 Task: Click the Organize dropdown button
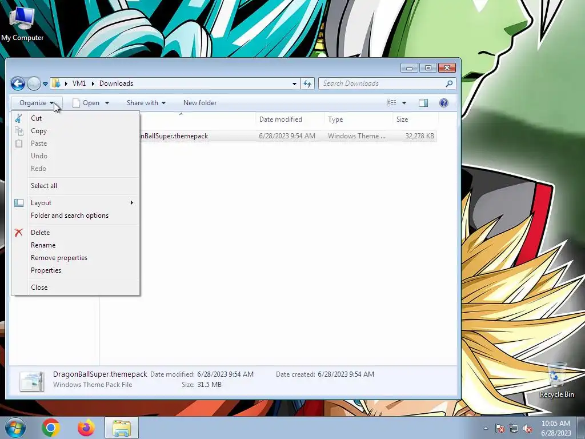tap(37, 103)
